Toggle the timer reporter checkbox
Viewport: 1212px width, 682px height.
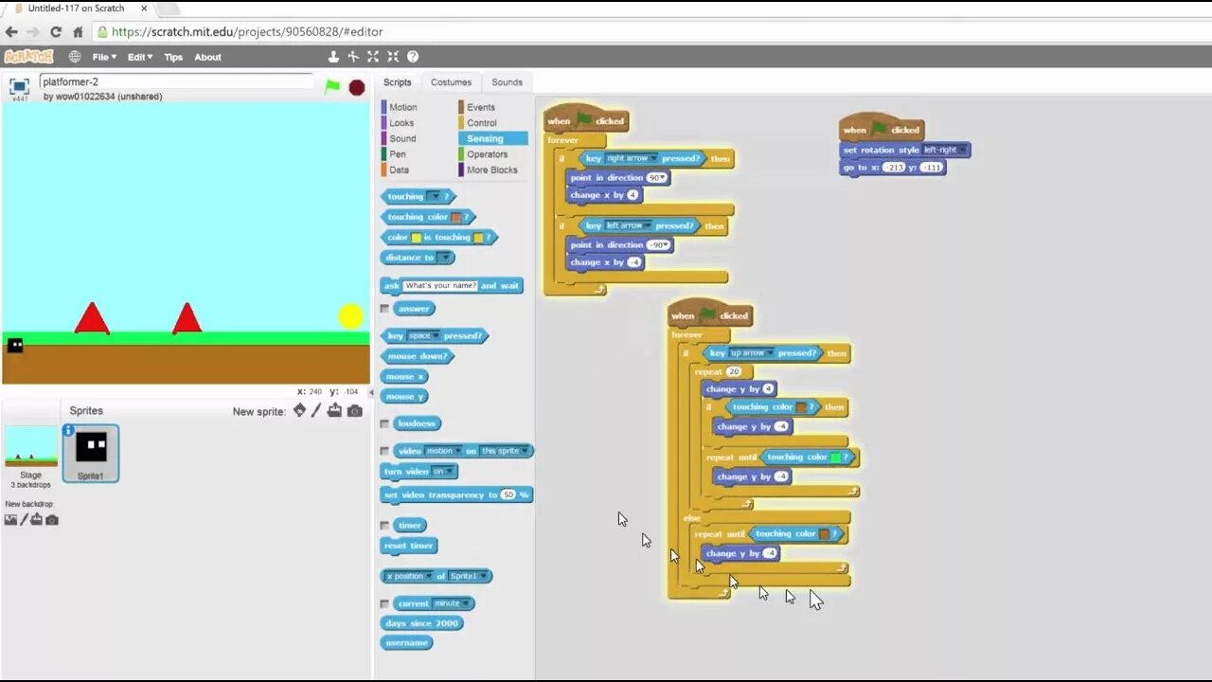tap(384, 525)
